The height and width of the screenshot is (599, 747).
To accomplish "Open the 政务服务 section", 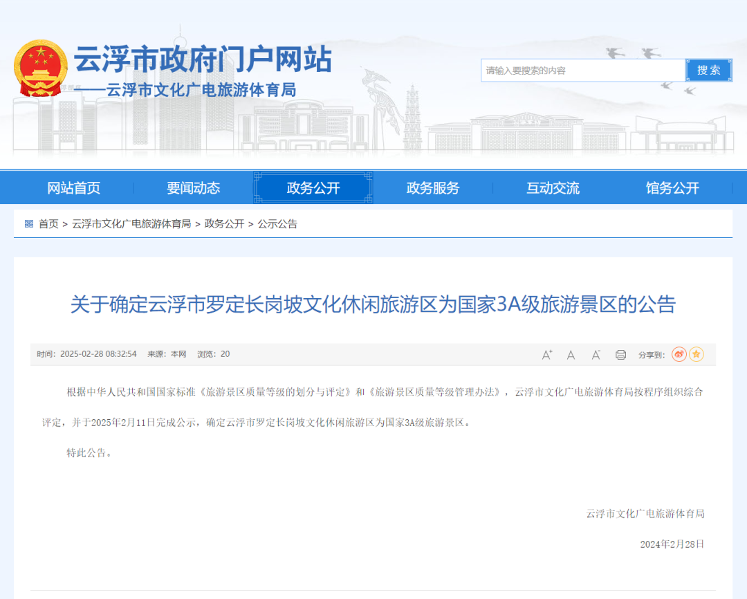I will tap(432, 187).
